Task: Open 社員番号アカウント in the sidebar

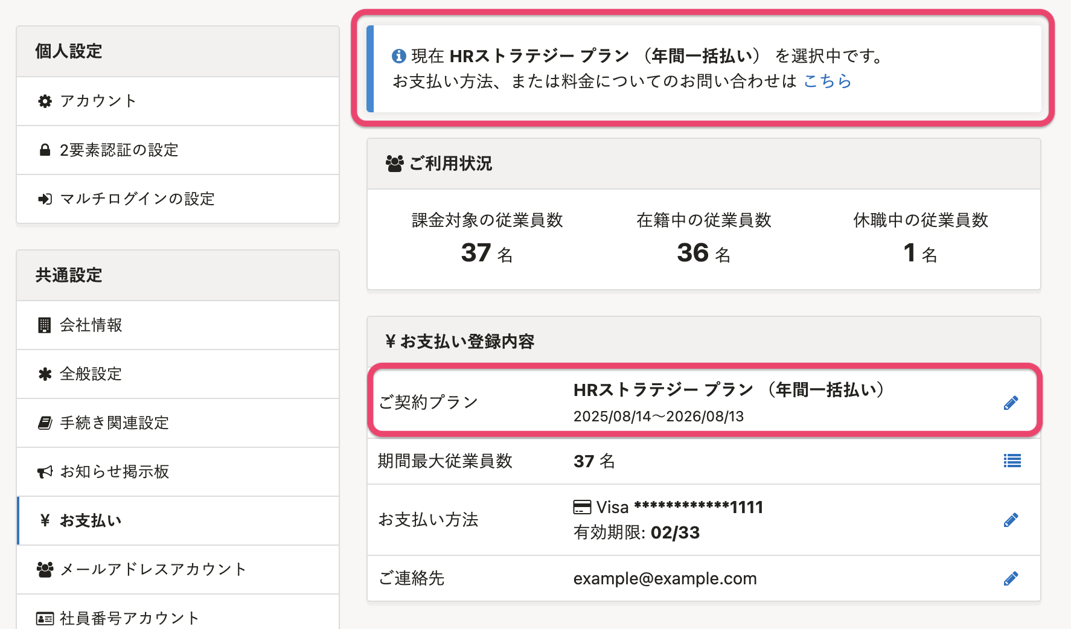Action: 129,618
